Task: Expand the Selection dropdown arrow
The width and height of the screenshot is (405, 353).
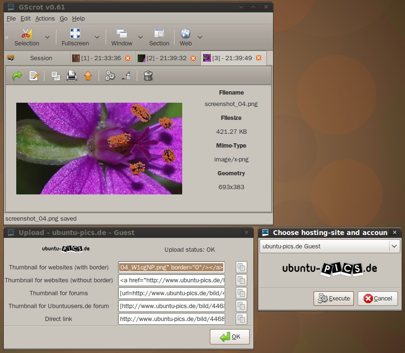Action: point(47,37)
